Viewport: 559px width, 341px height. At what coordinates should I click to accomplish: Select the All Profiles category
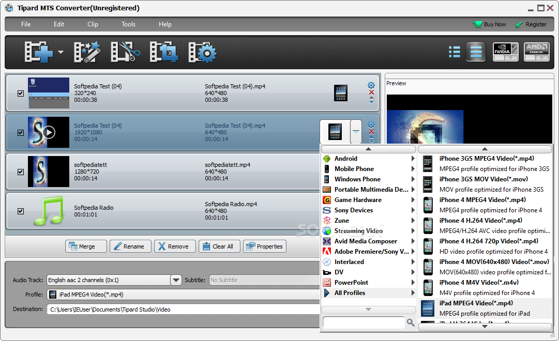coord(369,293)
